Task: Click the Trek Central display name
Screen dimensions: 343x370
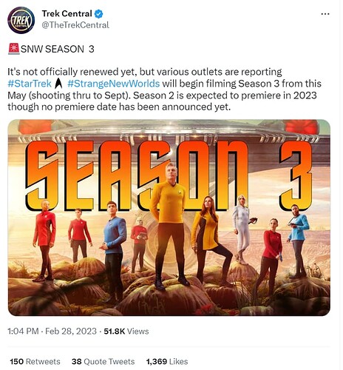Action: point(67,13)
